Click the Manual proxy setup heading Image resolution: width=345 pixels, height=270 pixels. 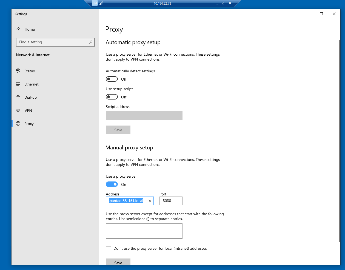click(129, 147)
